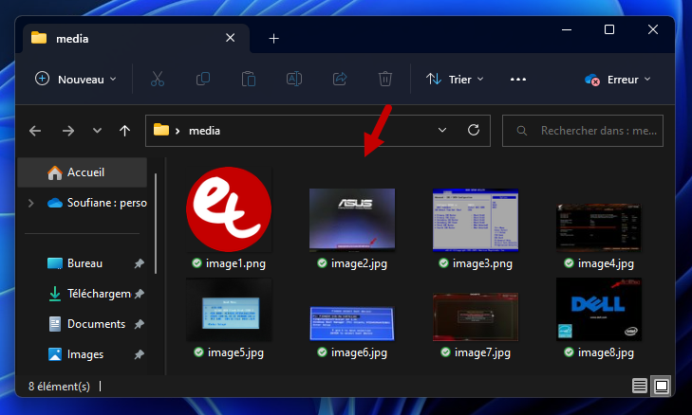Screen dimensions: 692x415
Task: Click the Cut scissors icon
Action: [x=158, y=80]
